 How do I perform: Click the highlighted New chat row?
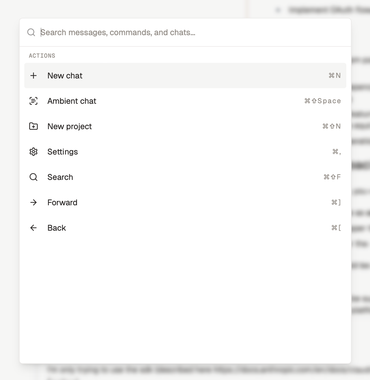pyautogui.click(x=185, y=76)
